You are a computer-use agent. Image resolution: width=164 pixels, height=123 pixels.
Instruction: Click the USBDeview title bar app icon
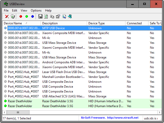coord(6,4)
